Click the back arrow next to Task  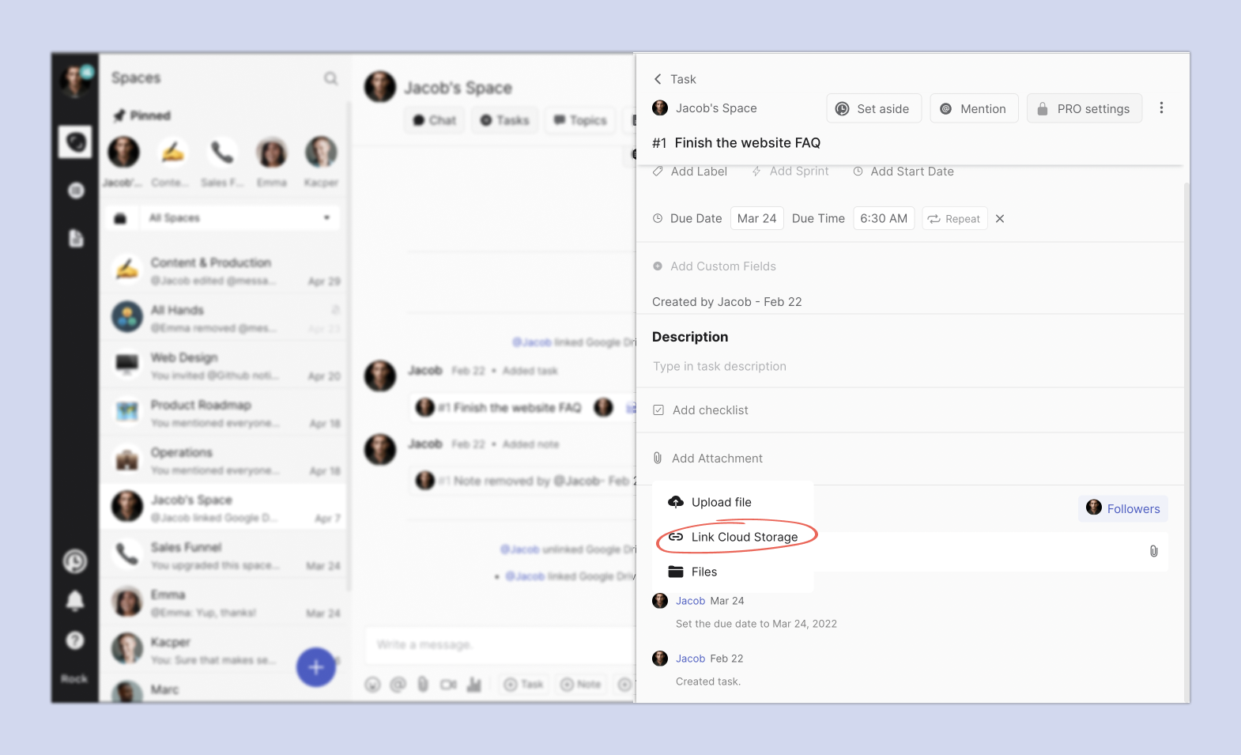pyautogui.click(x=658, y=79)
